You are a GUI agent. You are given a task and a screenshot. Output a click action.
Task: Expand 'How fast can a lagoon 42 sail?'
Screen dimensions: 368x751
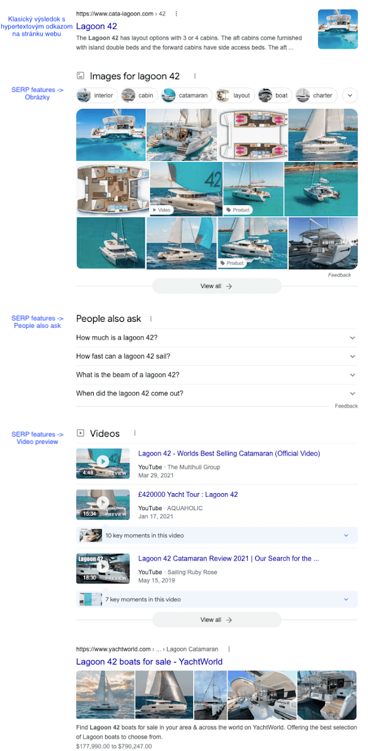click(217, 356)
